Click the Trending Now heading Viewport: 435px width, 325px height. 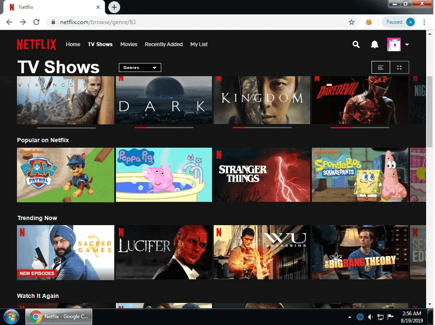coord(37,218)
